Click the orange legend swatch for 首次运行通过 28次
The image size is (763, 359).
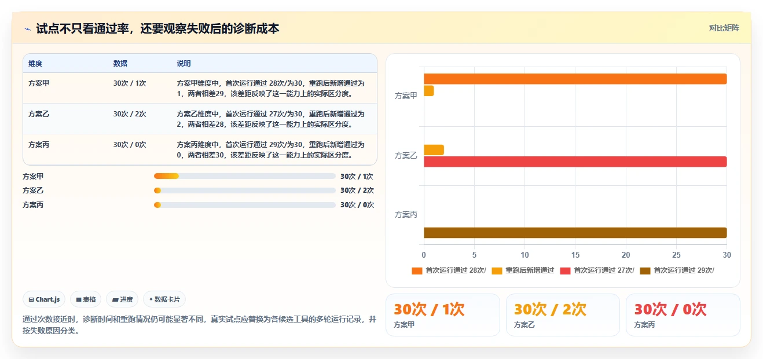click(417, 270)
